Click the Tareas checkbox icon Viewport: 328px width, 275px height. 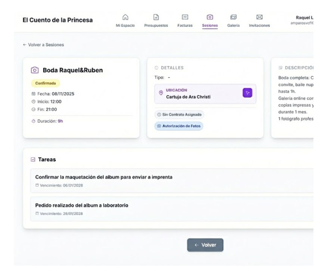(x=33, y=160)
